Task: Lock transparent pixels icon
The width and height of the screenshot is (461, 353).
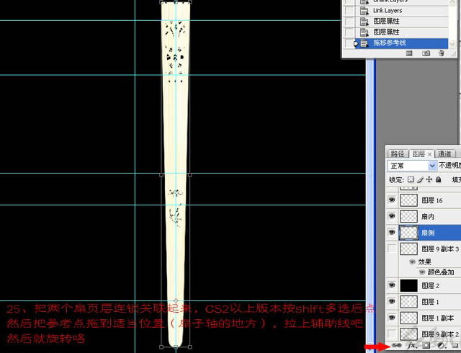Action: (411, 179)
